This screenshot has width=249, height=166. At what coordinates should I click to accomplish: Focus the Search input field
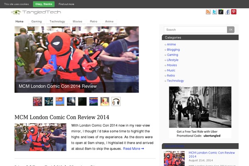click(x=195, y=30)
